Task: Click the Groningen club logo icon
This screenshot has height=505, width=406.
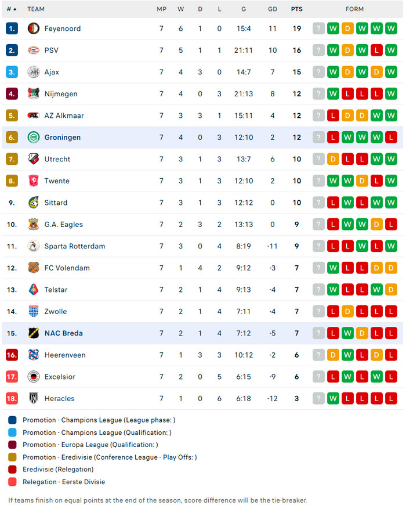Action: click(x=34, y=138)
